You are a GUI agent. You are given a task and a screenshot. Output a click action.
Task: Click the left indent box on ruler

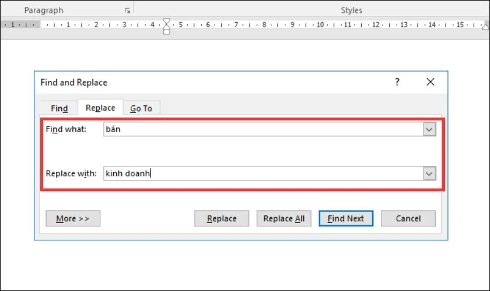[x=167, y=32]
